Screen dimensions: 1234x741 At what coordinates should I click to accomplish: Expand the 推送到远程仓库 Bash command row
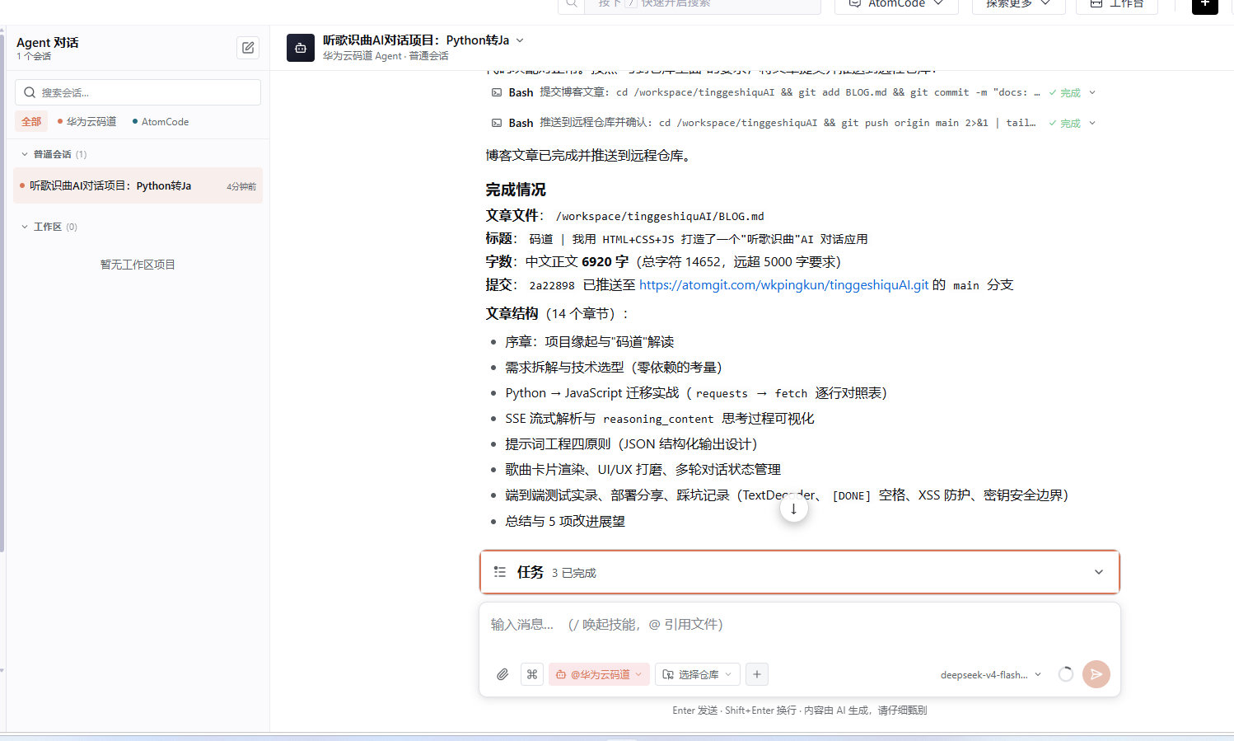point(1092,123)
